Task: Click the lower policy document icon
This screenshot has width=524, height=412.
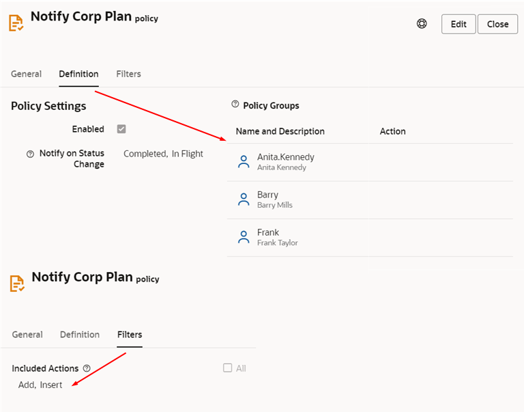Action: point(17,284)
